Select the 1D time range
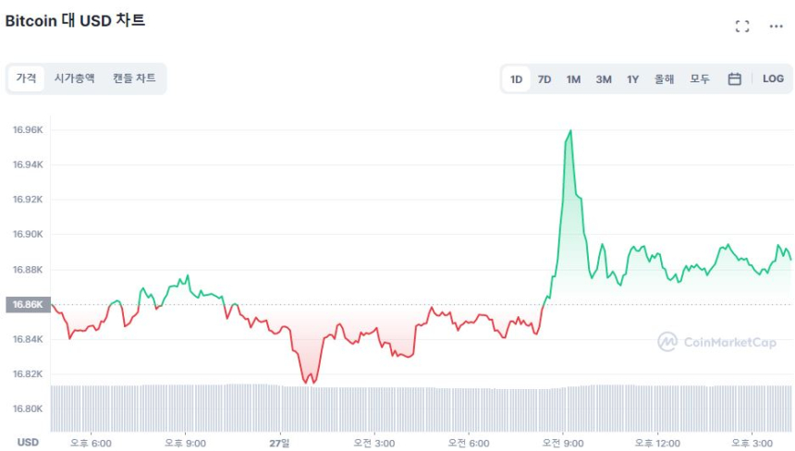This screenshot has height=451, width=795. coord(517,79)
